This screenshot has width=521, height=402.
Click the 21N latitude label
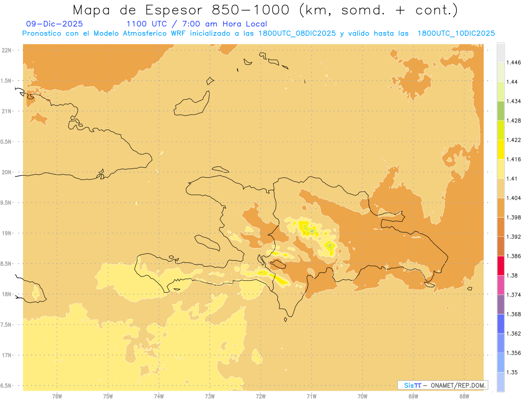click(x=7, y=111)
